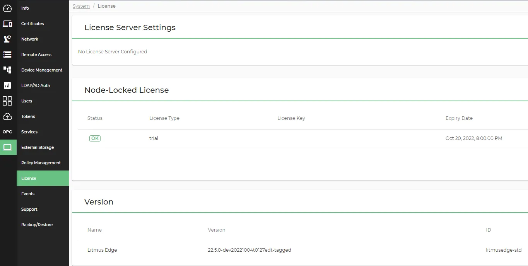Click the flow hierarchy icon
Viewport: 528px width, 266px height.
tap(7, 70)
